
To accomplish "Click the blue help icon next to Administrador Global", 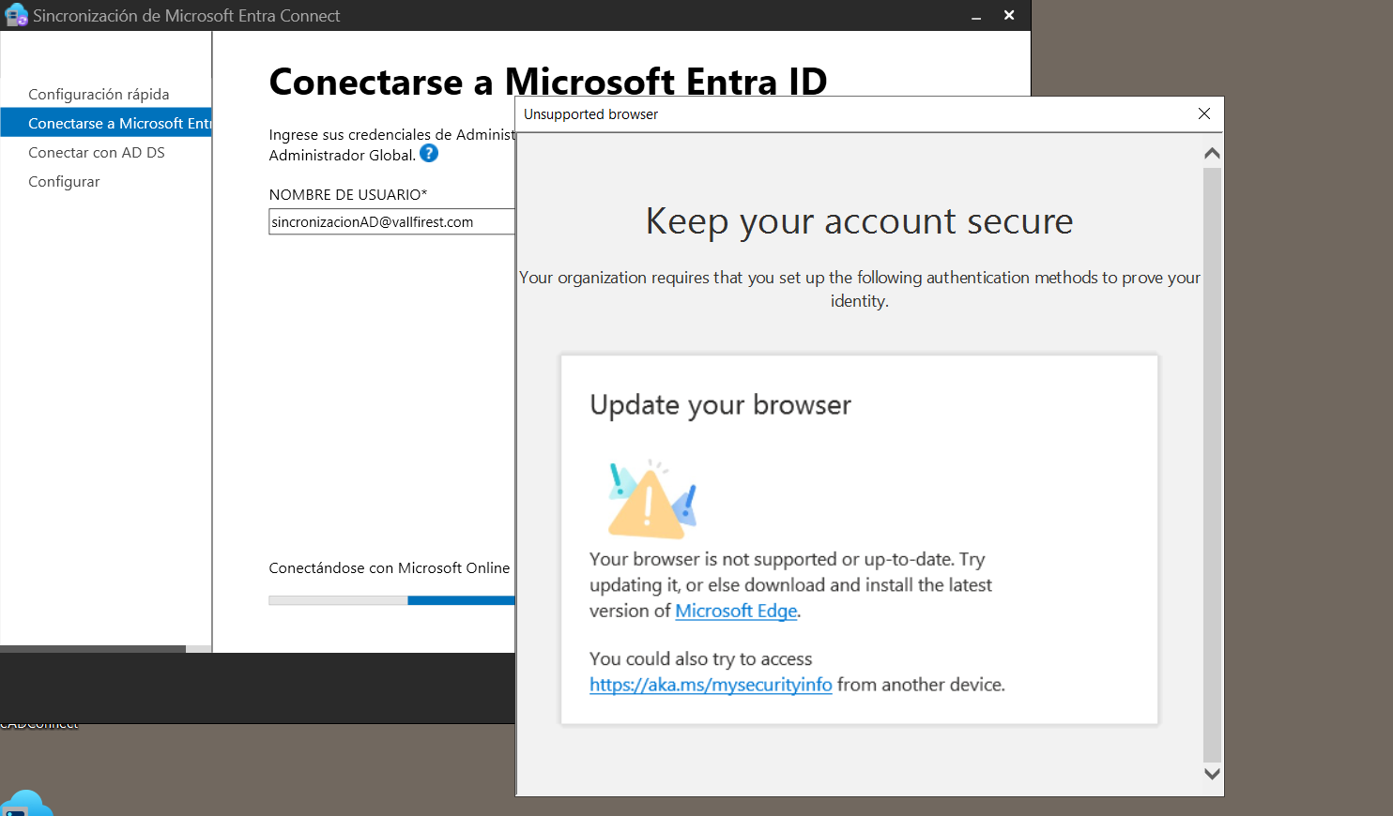I will pos(429,154).
